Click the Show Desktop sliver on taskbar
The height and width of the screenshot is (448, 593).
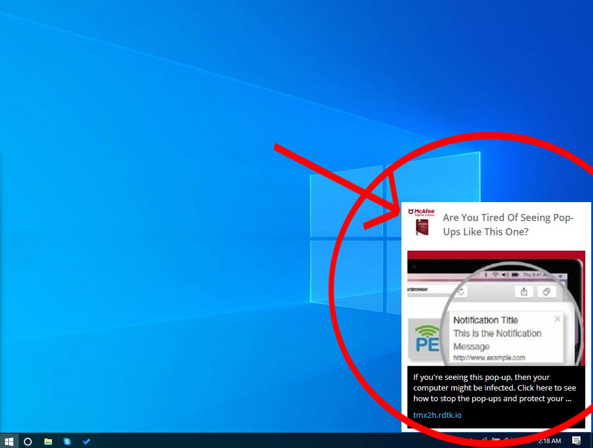591,441
